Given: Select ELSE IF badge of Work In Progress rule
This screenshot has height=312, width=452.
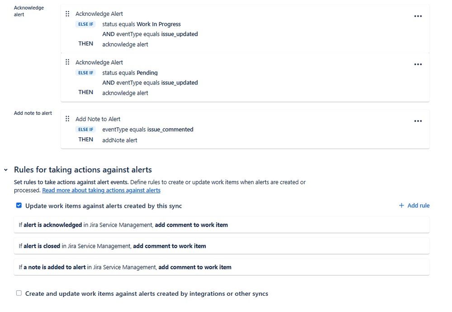Looking at the screenshot, I should point(86,24).
